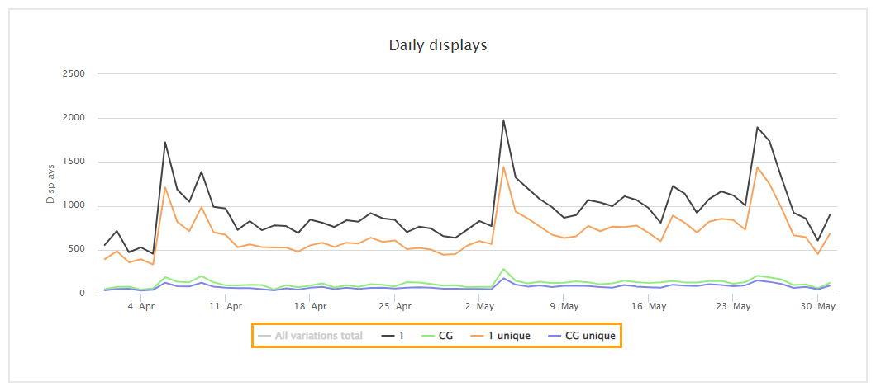Click the "18. Apr" x-axis date label

pos(310,306)
